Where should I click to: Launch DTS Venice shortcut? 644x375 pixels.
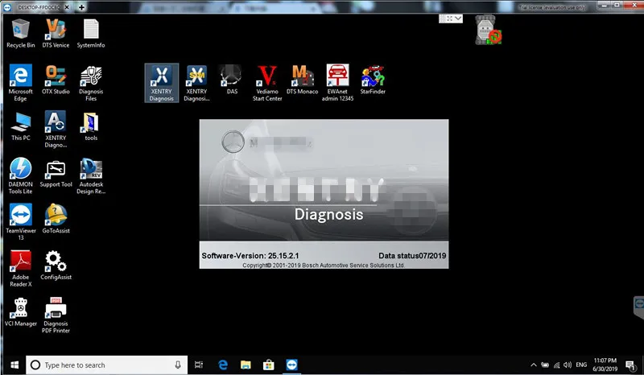56,33
